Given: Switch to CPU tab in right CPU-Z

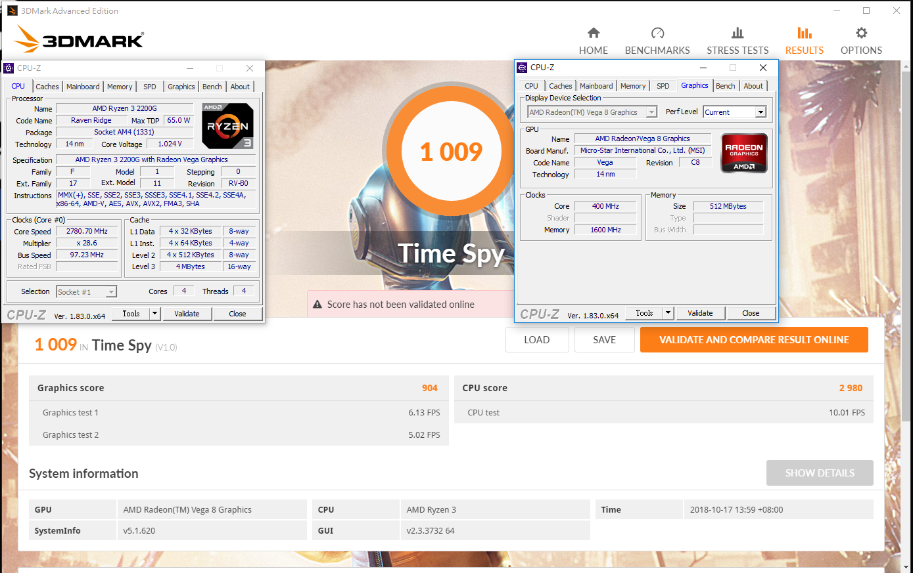Looking at the screenshot, I should pyautogui.click(x=532, y=86).
